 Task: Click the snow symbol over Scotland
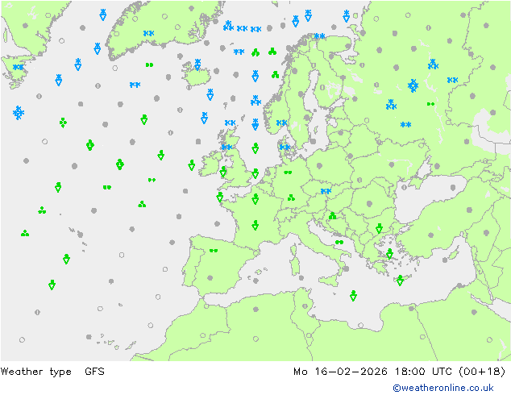coord(226,148)
